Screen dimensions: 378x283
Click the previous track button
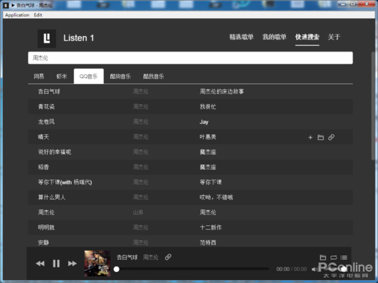pos(40,263)
